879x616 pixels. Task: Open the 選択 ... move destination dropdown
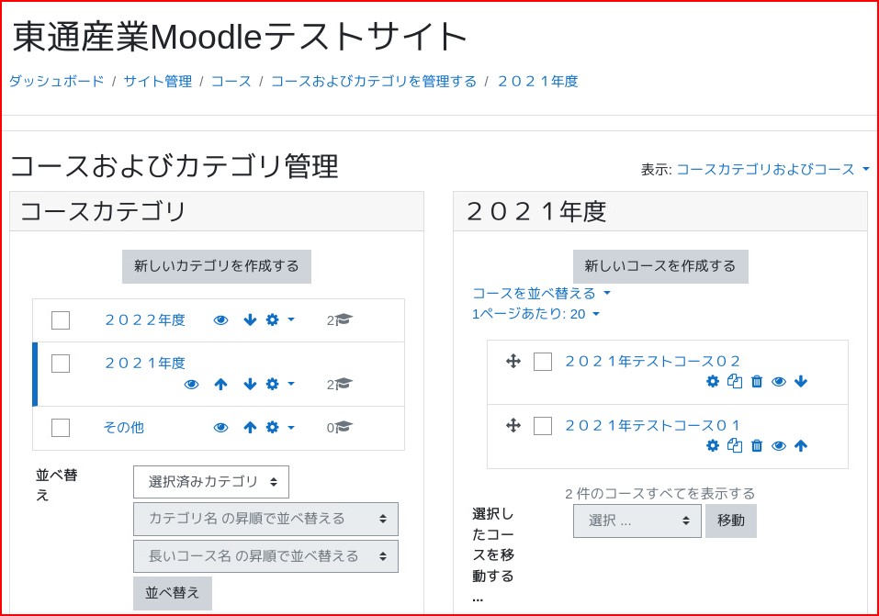click(x=637, y=521)
